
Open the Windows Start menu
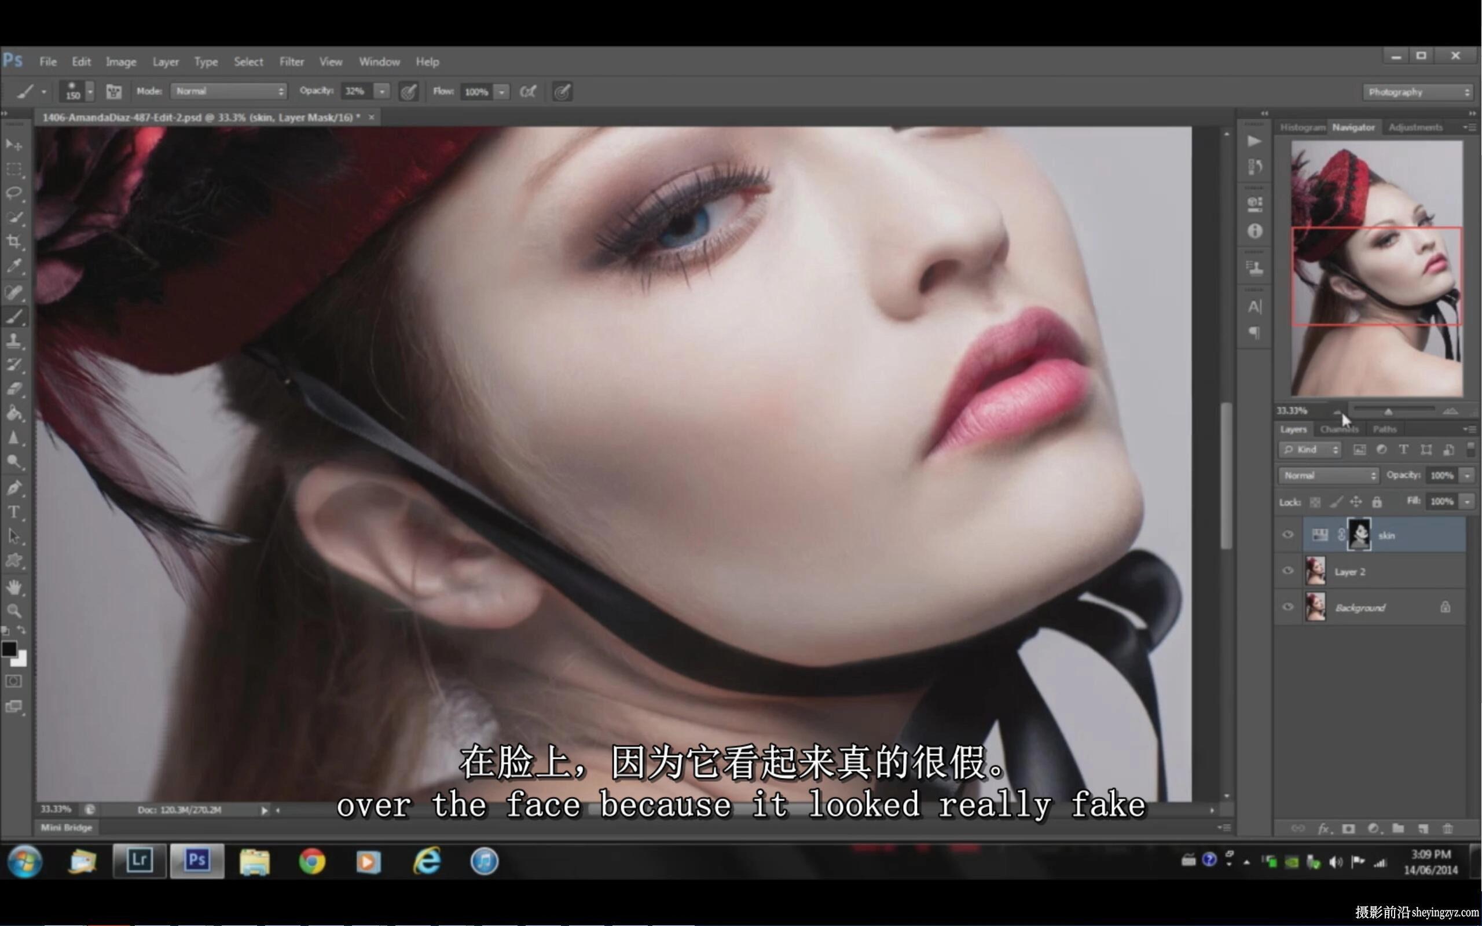coord(24,861)
